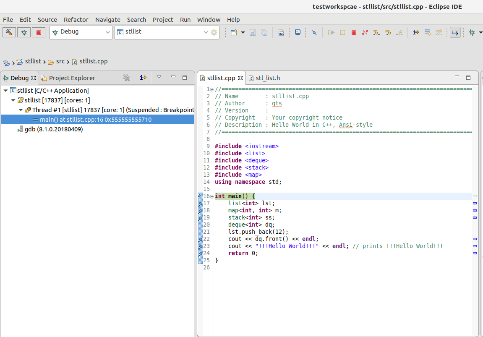Open launch configuration settings gear
The image size is (483, 337).
pyautogui.click(x=214, y=32)
